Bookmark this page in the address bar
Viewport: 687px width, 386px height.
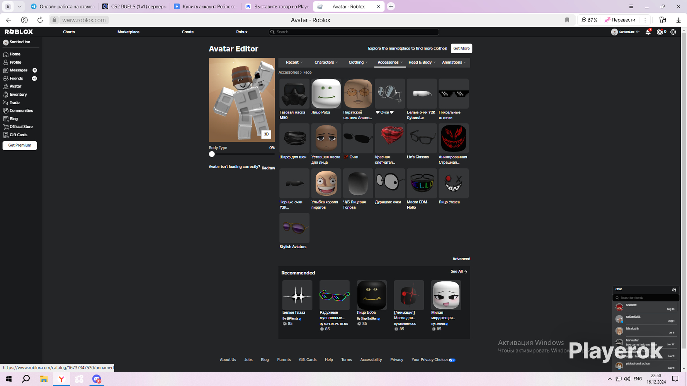(567, 20)
